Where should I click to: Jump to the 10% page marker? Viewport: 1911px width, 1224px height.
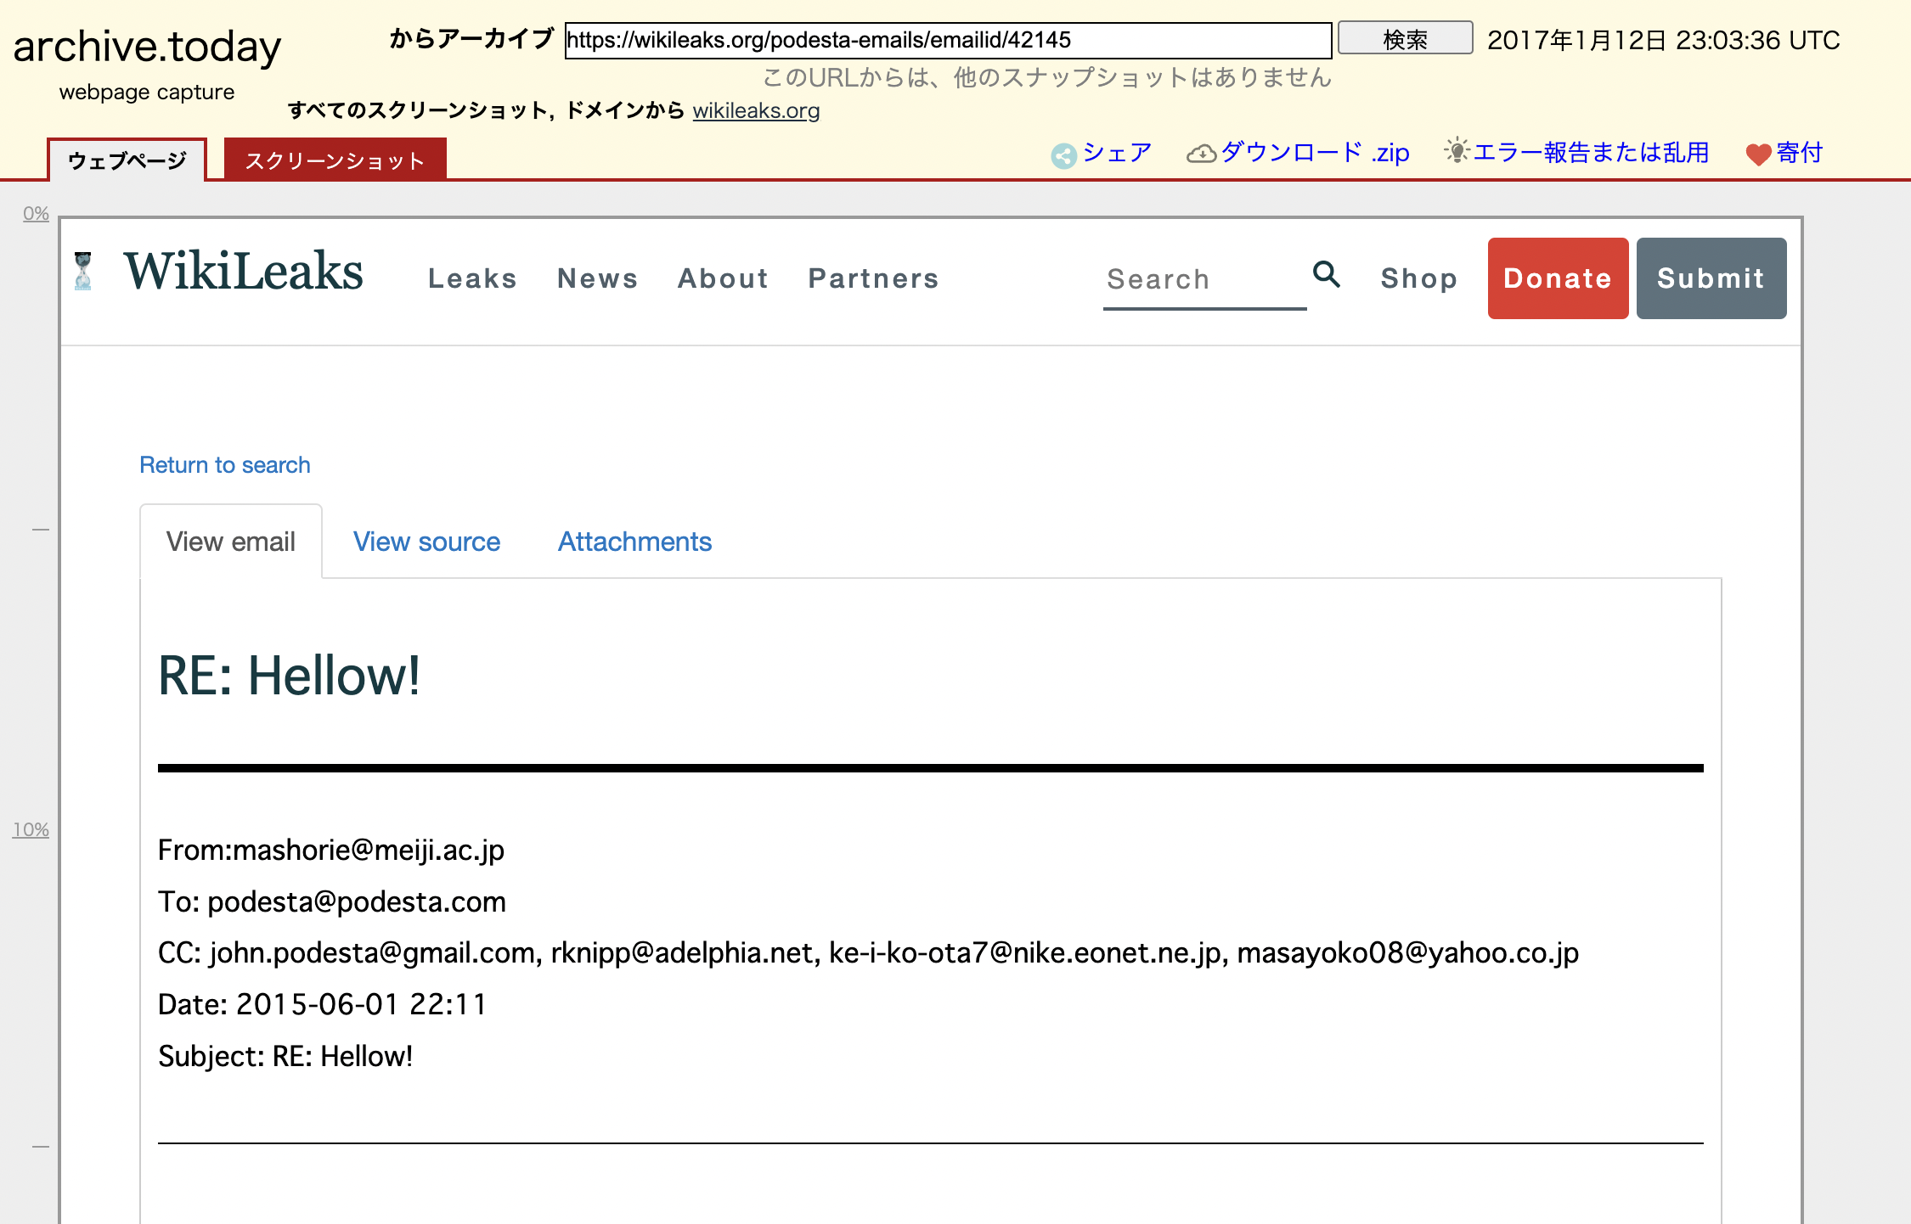(x=31, y=829)
